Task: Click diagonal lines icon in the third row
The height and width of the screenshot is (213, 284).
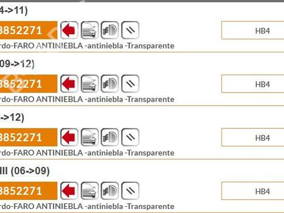Action: pos(130,137)
